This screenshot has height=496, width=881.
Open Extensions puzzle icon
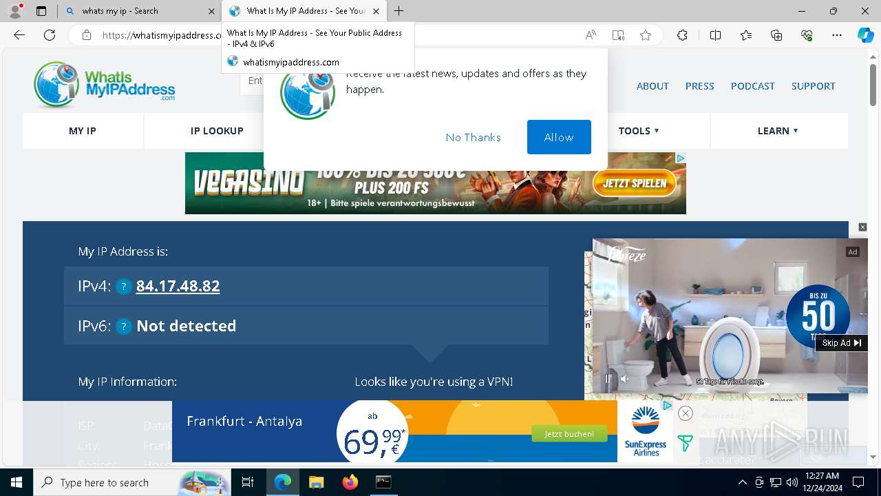click(x=682, y=35)
